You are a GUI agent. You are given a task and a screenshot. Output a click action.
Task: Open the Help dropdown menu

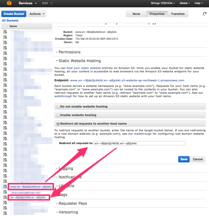click(199, 3)
